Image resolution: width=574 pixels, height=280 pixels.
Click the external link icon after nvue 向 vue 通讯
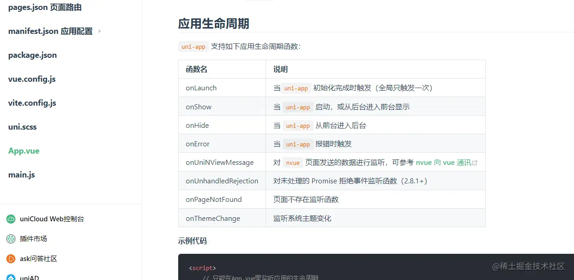(x=475, y=163)
